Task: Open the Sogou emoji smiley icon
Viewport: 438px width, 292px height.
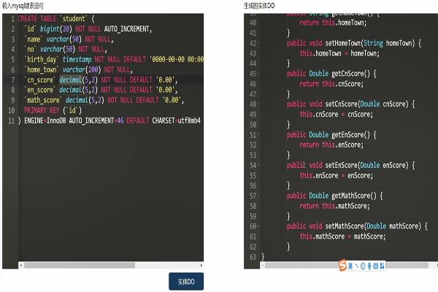Action: 363,265
